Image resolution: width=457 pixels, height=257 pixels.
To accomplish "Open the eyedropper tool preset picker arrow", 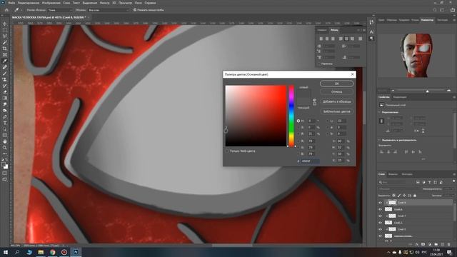I will [21, 10].
